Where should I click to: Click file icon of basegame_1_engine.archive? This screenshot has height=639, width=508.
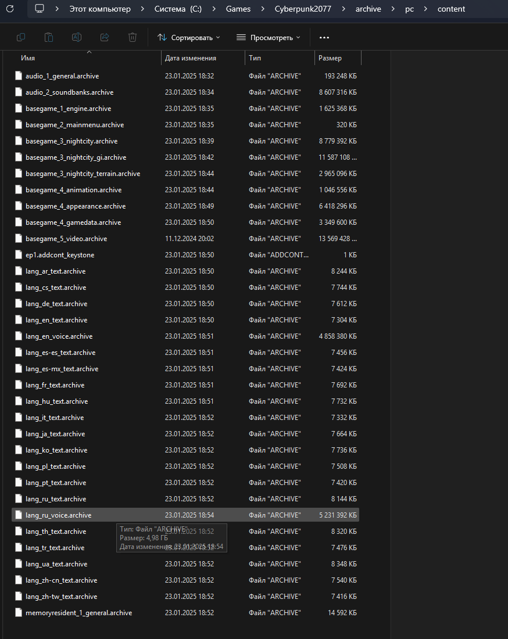(19, 109)
